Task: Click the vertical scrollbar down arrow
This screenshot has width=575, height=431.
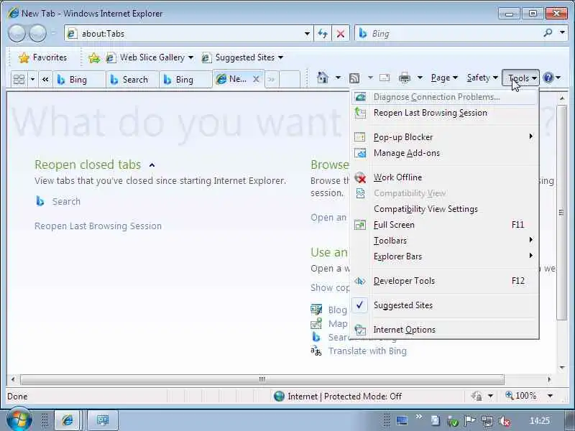Action: (x=562, y=367)
